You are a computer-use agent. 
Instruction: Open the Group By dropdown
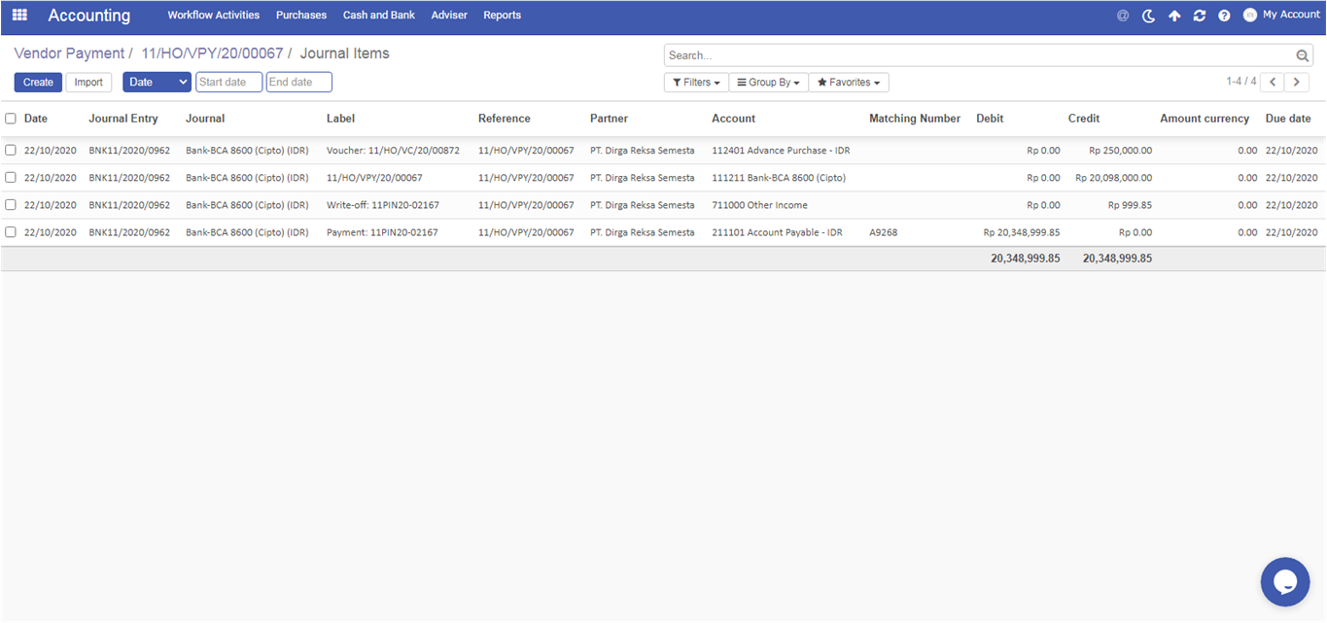point(768,83)
